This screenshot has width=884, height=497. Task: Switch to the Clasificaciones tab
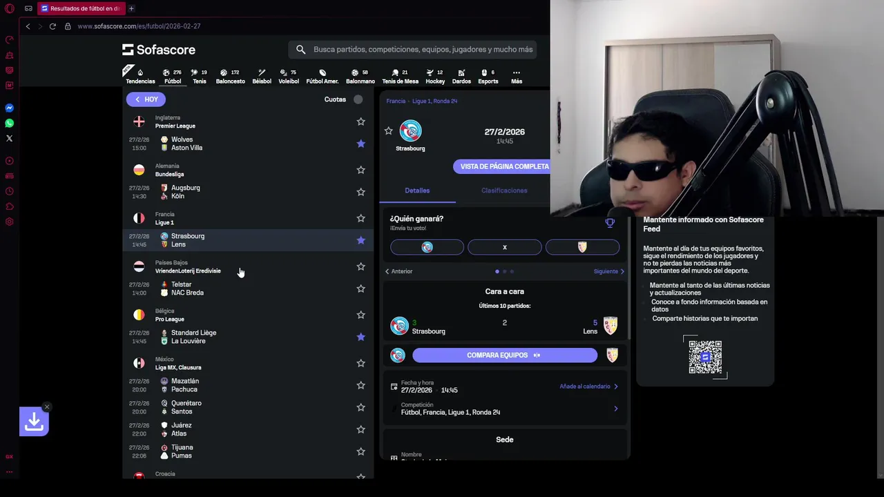pos(504,191)
